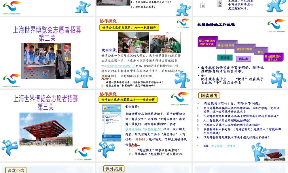This screenshot has width=288, height=173.
Task: Select the 课堂小结 label box
Action: 16,170
